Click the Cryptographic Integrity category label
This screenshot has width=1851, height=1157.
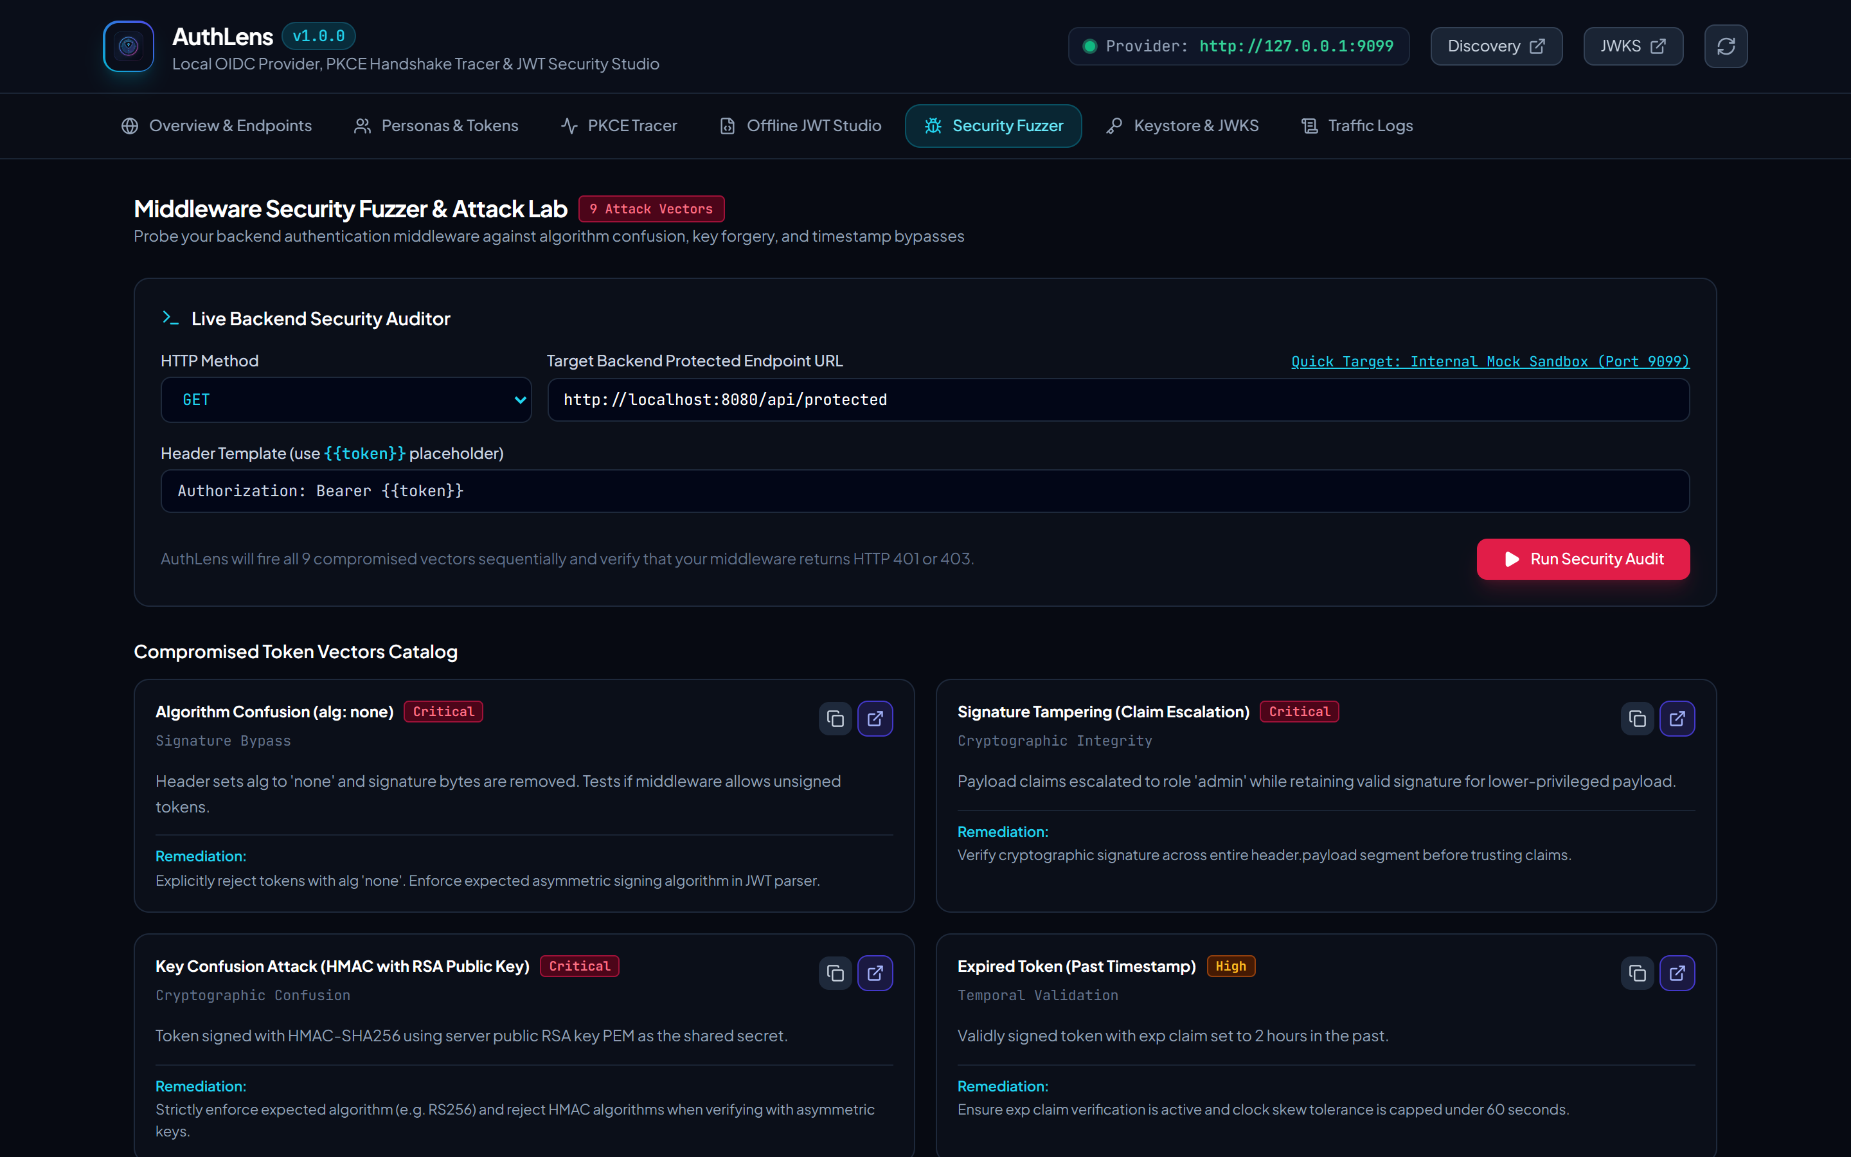point(1054,740)
